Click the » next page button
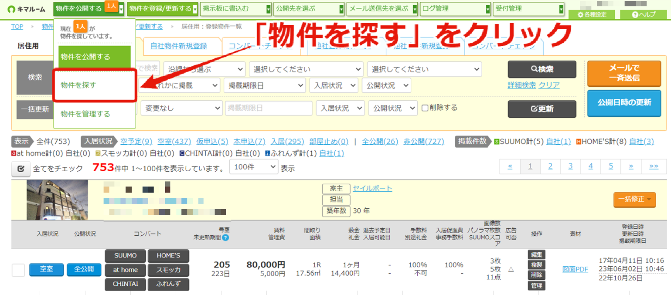Screen dimensions: 671x295 click(631, 166)
